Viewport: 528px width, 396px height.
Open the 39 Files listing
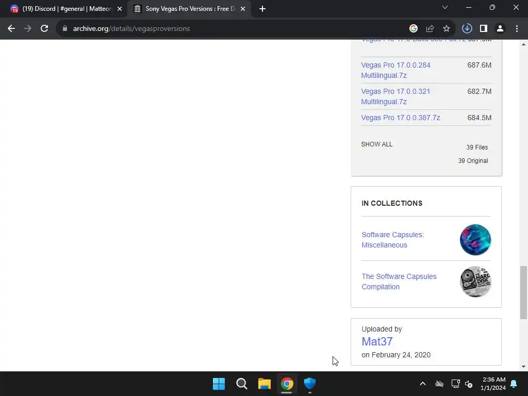[477, 147]
